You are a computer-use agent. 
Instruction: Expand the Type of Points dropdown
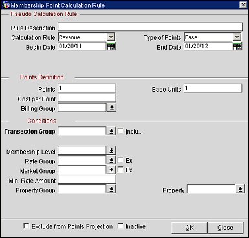(237, 37)
